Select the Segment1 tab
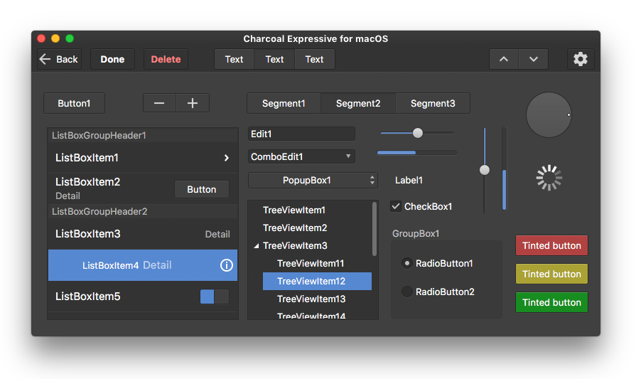The image size is (636, 379). click(x=284, y=104)
